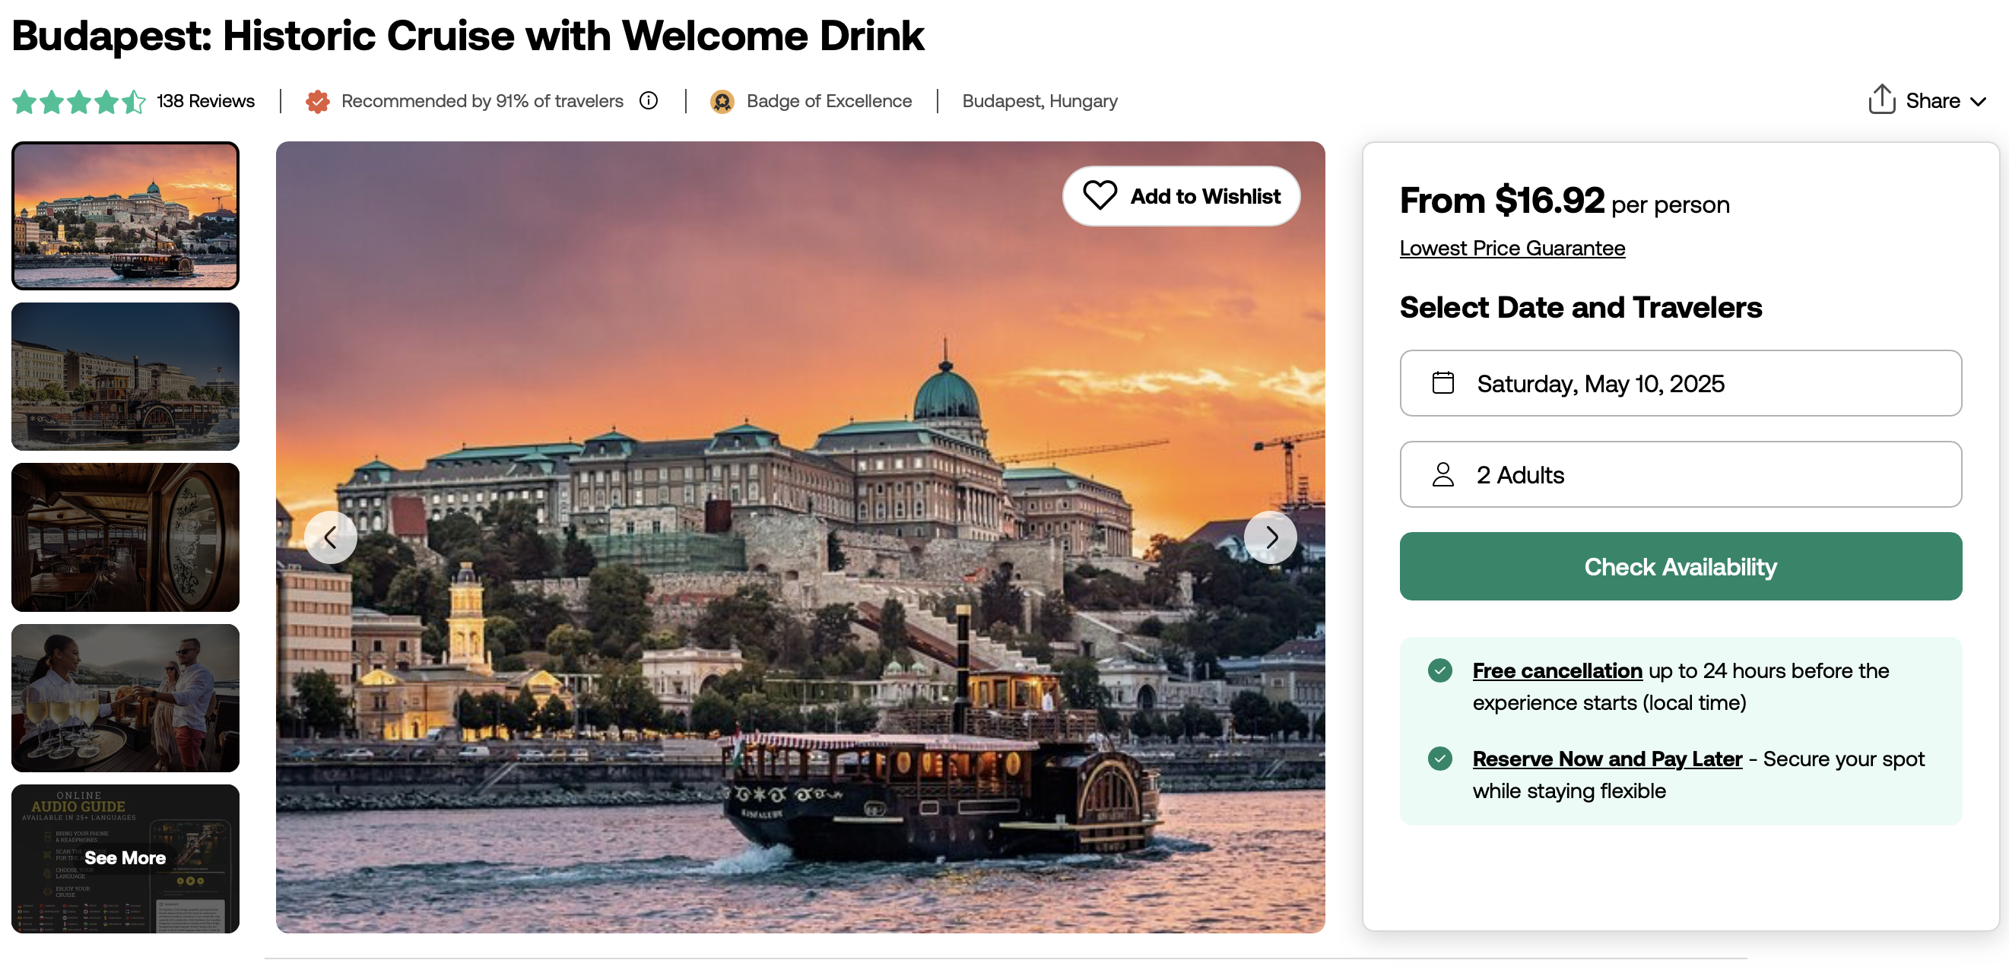Open the Saturday, May 10, 2025 date picker
Viewport: 2009px width, 979px height.
click(1680, 383)
